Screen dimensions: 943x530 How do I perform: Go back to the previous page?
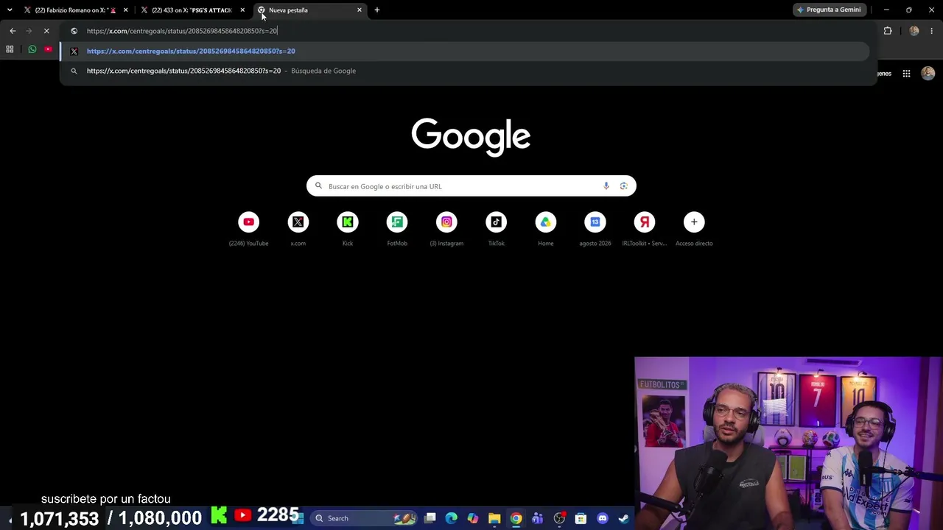[13, 31]
